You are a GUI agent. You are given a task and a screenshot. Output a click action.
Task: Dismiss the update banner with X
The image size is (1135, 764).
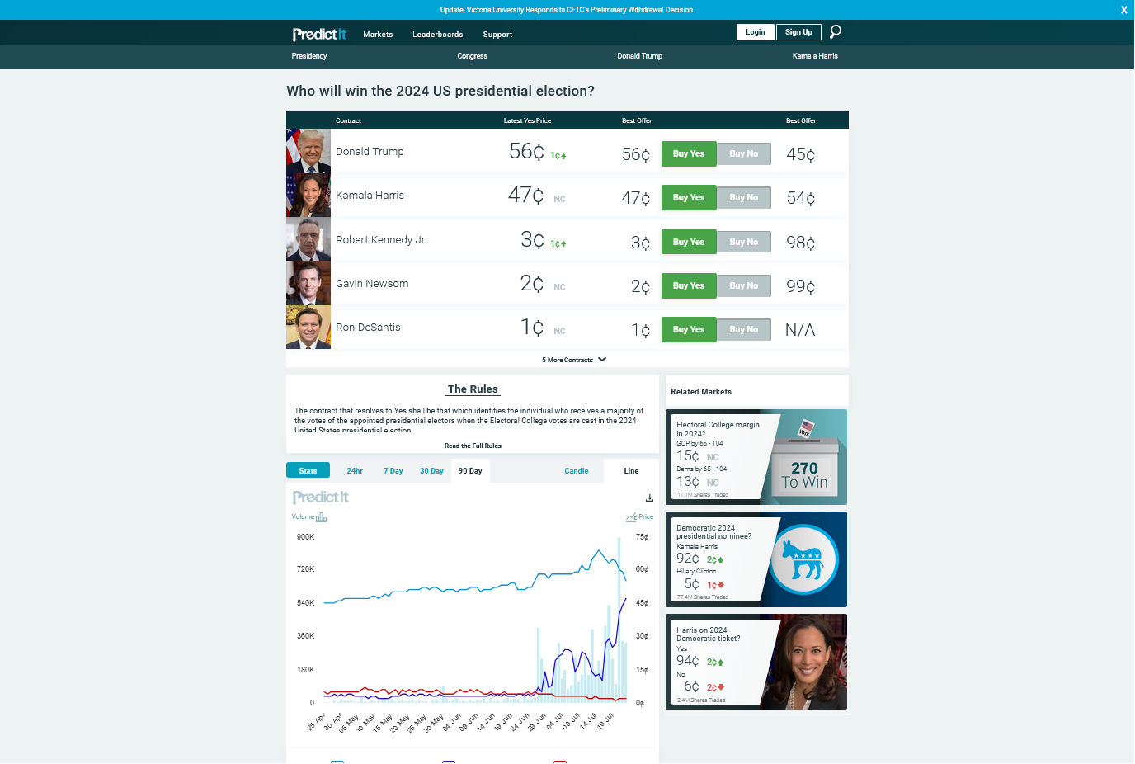pos(1123,10)
